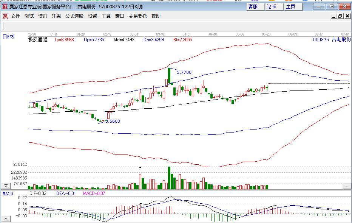Click the 吉电股份 stock name on chart
352x223 pixels.
341,39
